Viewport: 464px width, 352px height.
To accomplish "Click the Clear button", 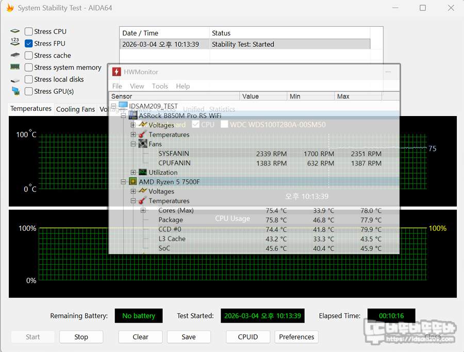I will click(x=140, y=337).
